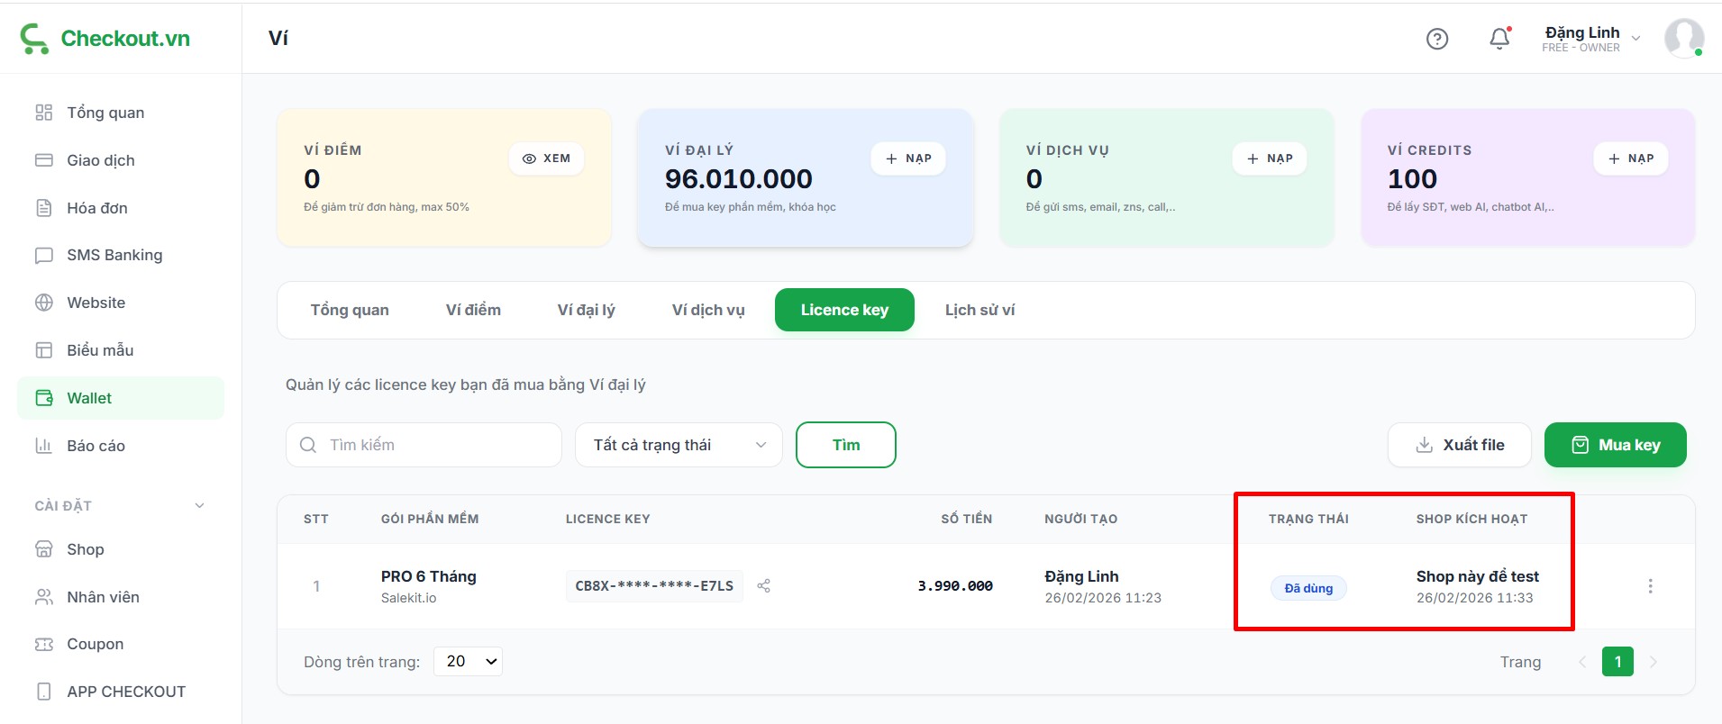Go to Website in the sidebar
1722x724 pixels.
coord(96,303)
